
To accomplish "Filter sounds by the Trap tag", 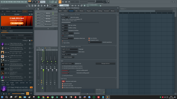I will tap(7, 83).
